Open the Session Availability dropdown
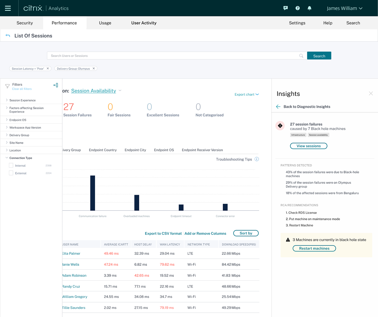This screenshot has width=378, height=317. tap(120, 91)
